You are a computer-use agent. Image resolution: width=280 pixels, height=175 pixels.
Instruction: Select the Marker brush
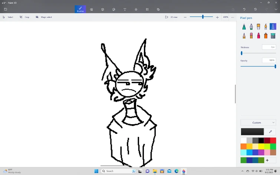pos(244,27)
